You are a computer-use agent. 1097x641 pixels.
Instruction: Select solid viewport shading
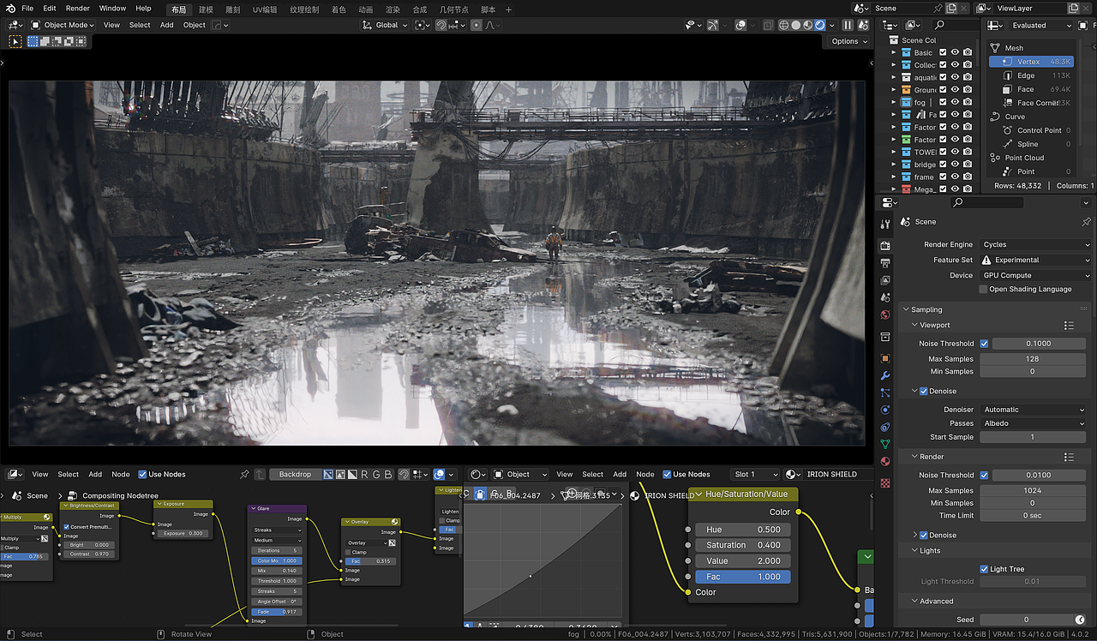tap(795, 25)
